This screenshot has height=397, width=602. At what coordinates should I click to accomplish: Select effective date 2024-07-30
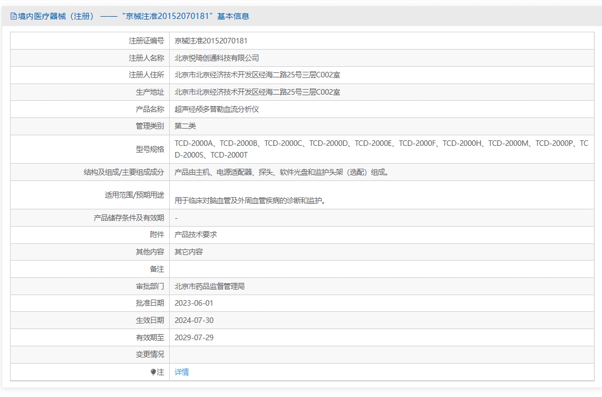click(x=194, y=321)
